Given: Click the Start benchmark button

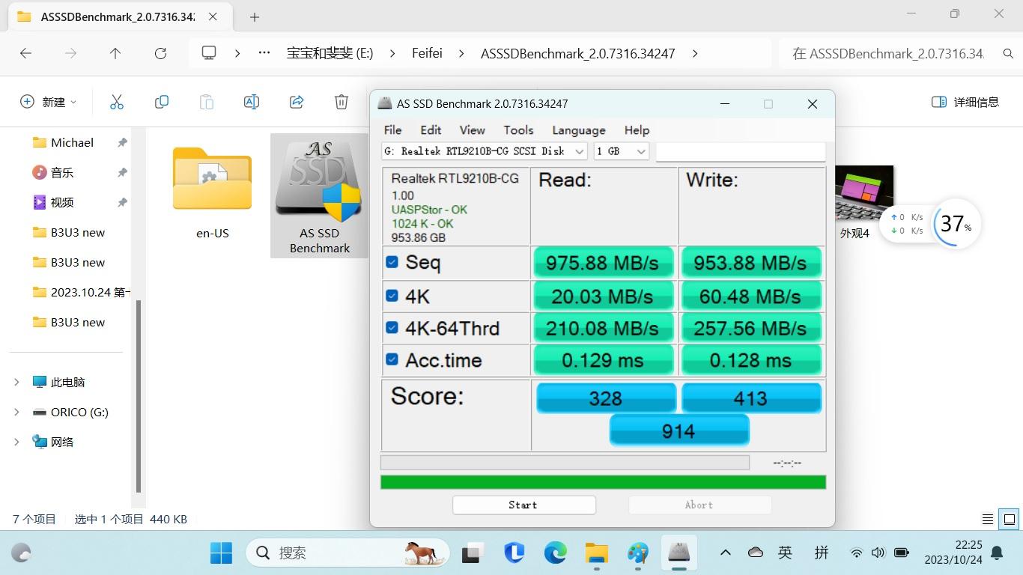Looking at the screenshot, I should click(523, 505).
